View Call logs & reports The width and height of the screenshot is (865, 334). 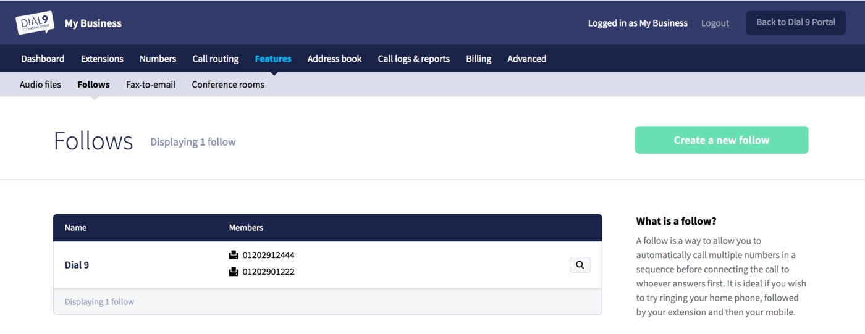pos(413,59)
